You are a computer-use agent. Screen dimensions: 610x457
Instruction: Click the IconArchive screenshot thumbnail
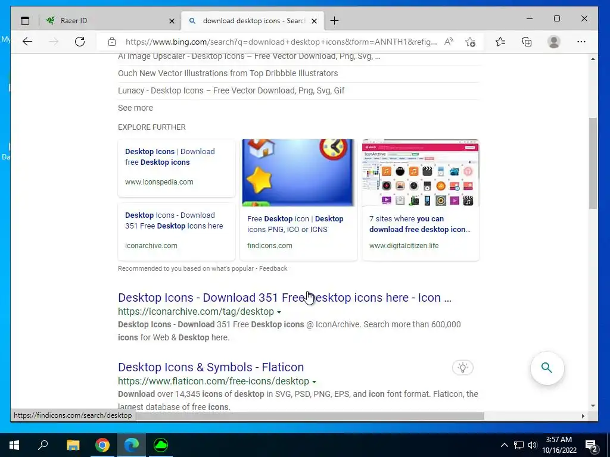(421, 173)
